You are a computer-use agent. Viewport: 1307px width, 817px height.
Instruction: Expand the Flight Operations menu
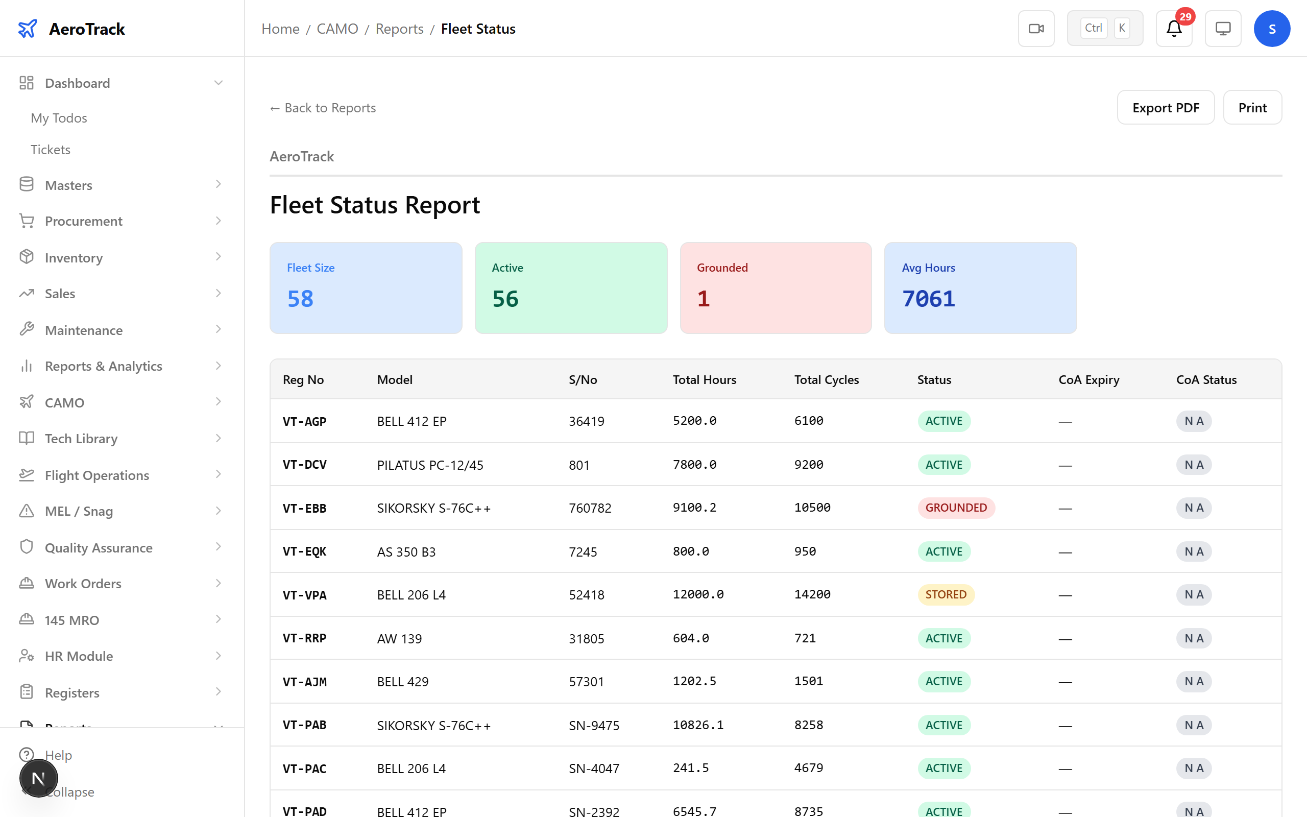[218, 474]
